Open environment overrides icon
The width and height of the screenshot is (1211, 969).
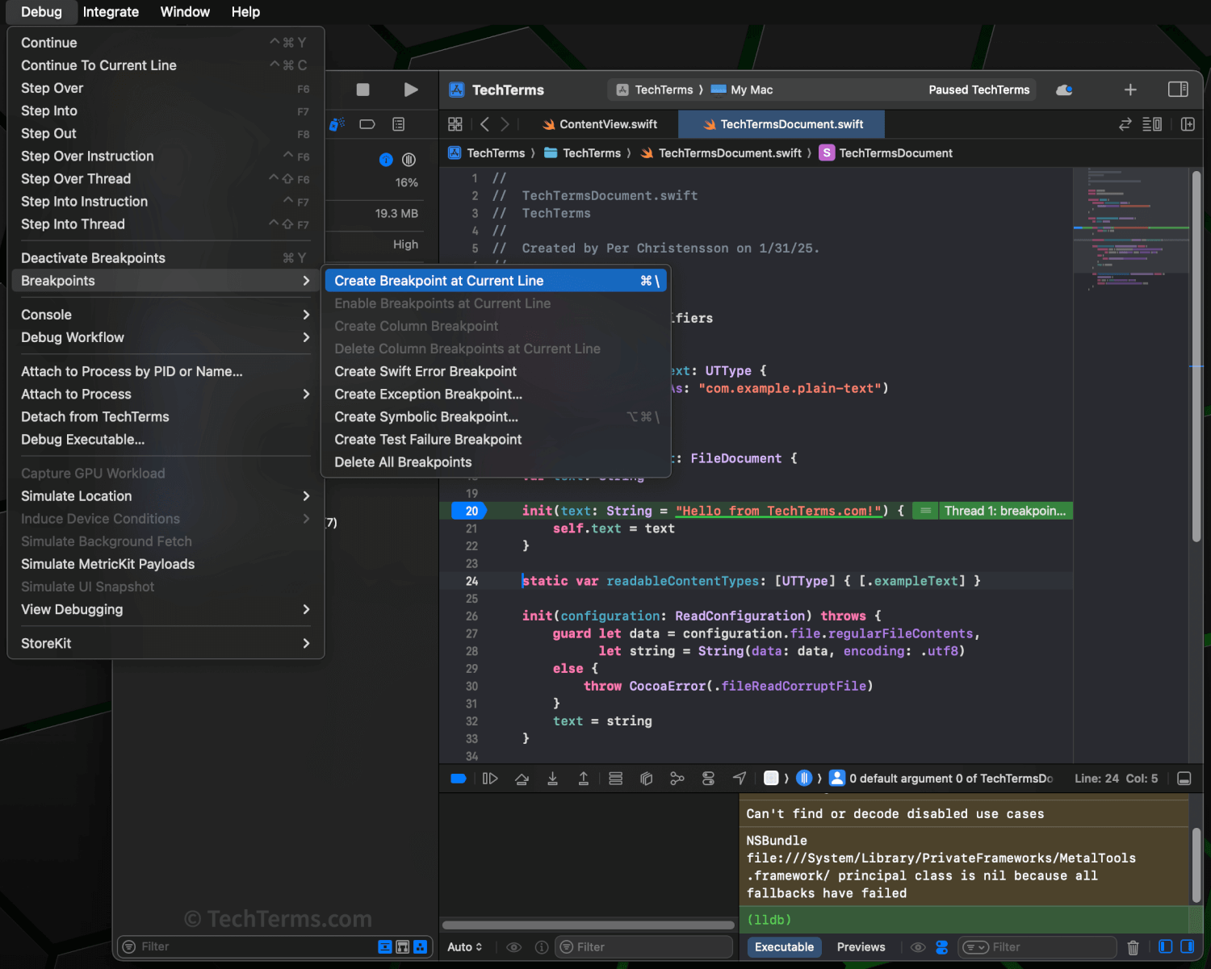coord(708,779)
